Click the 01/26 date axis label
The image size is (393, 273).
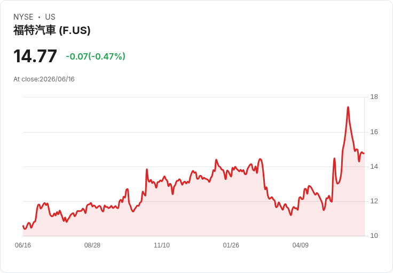click(231, 245)
